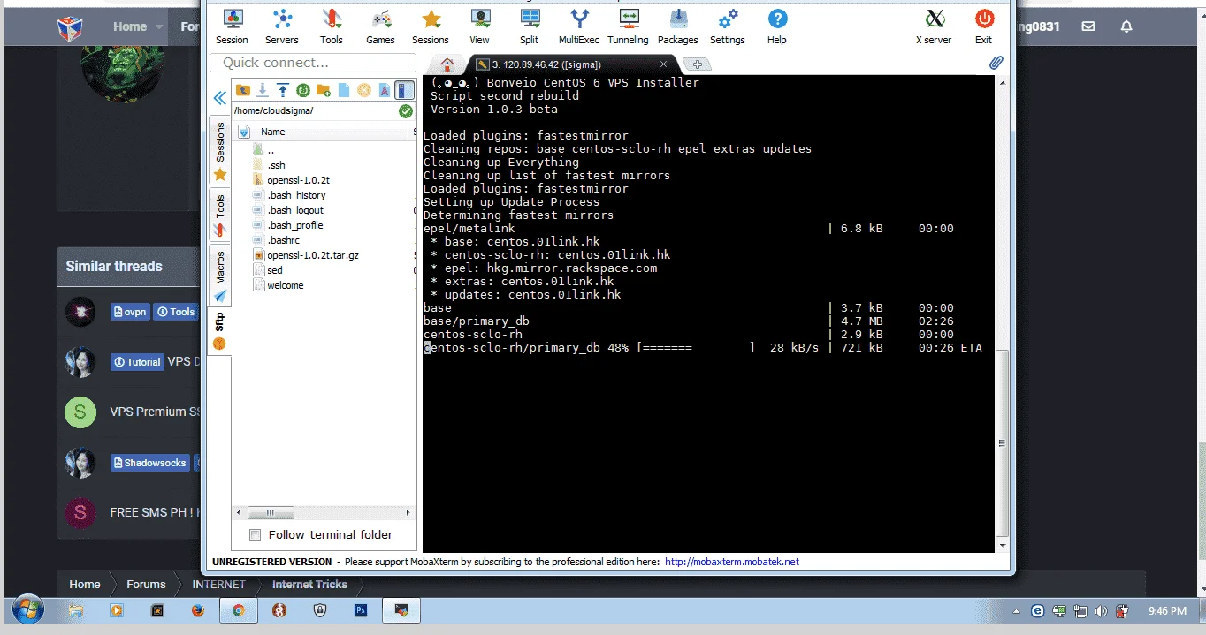
Task: Open Home dropdown in forum navbar
Action: tap(139, 26)
